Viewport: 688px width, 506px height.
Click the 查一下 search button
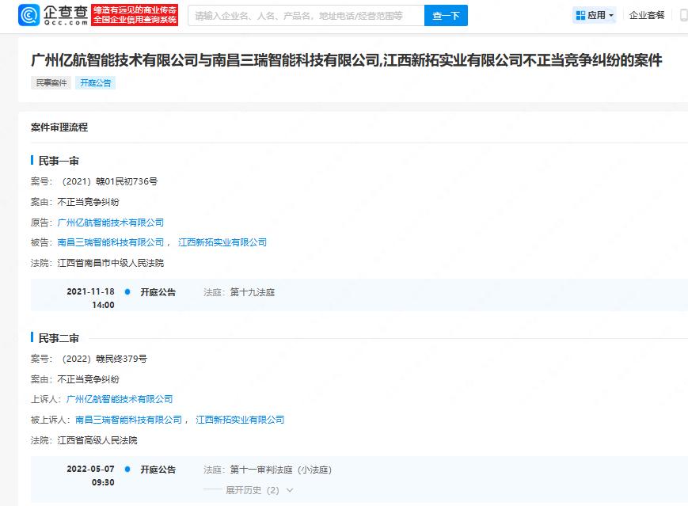[x=446, y=15]
